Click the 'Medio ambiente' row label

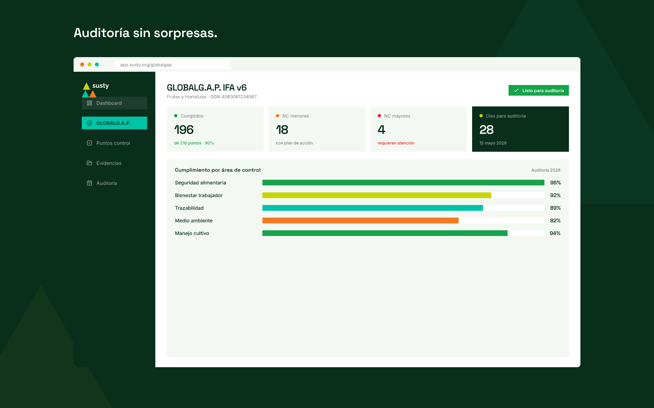pyautogui.click(x=194, y=220)
